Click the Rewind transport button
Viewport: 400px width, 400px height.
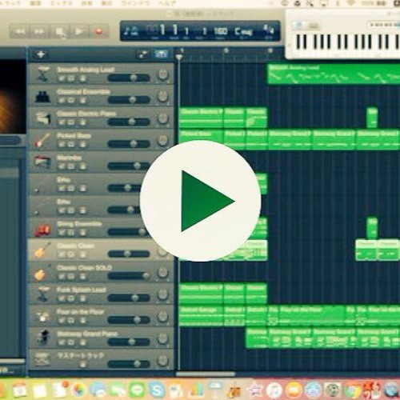tap(20, 32)
